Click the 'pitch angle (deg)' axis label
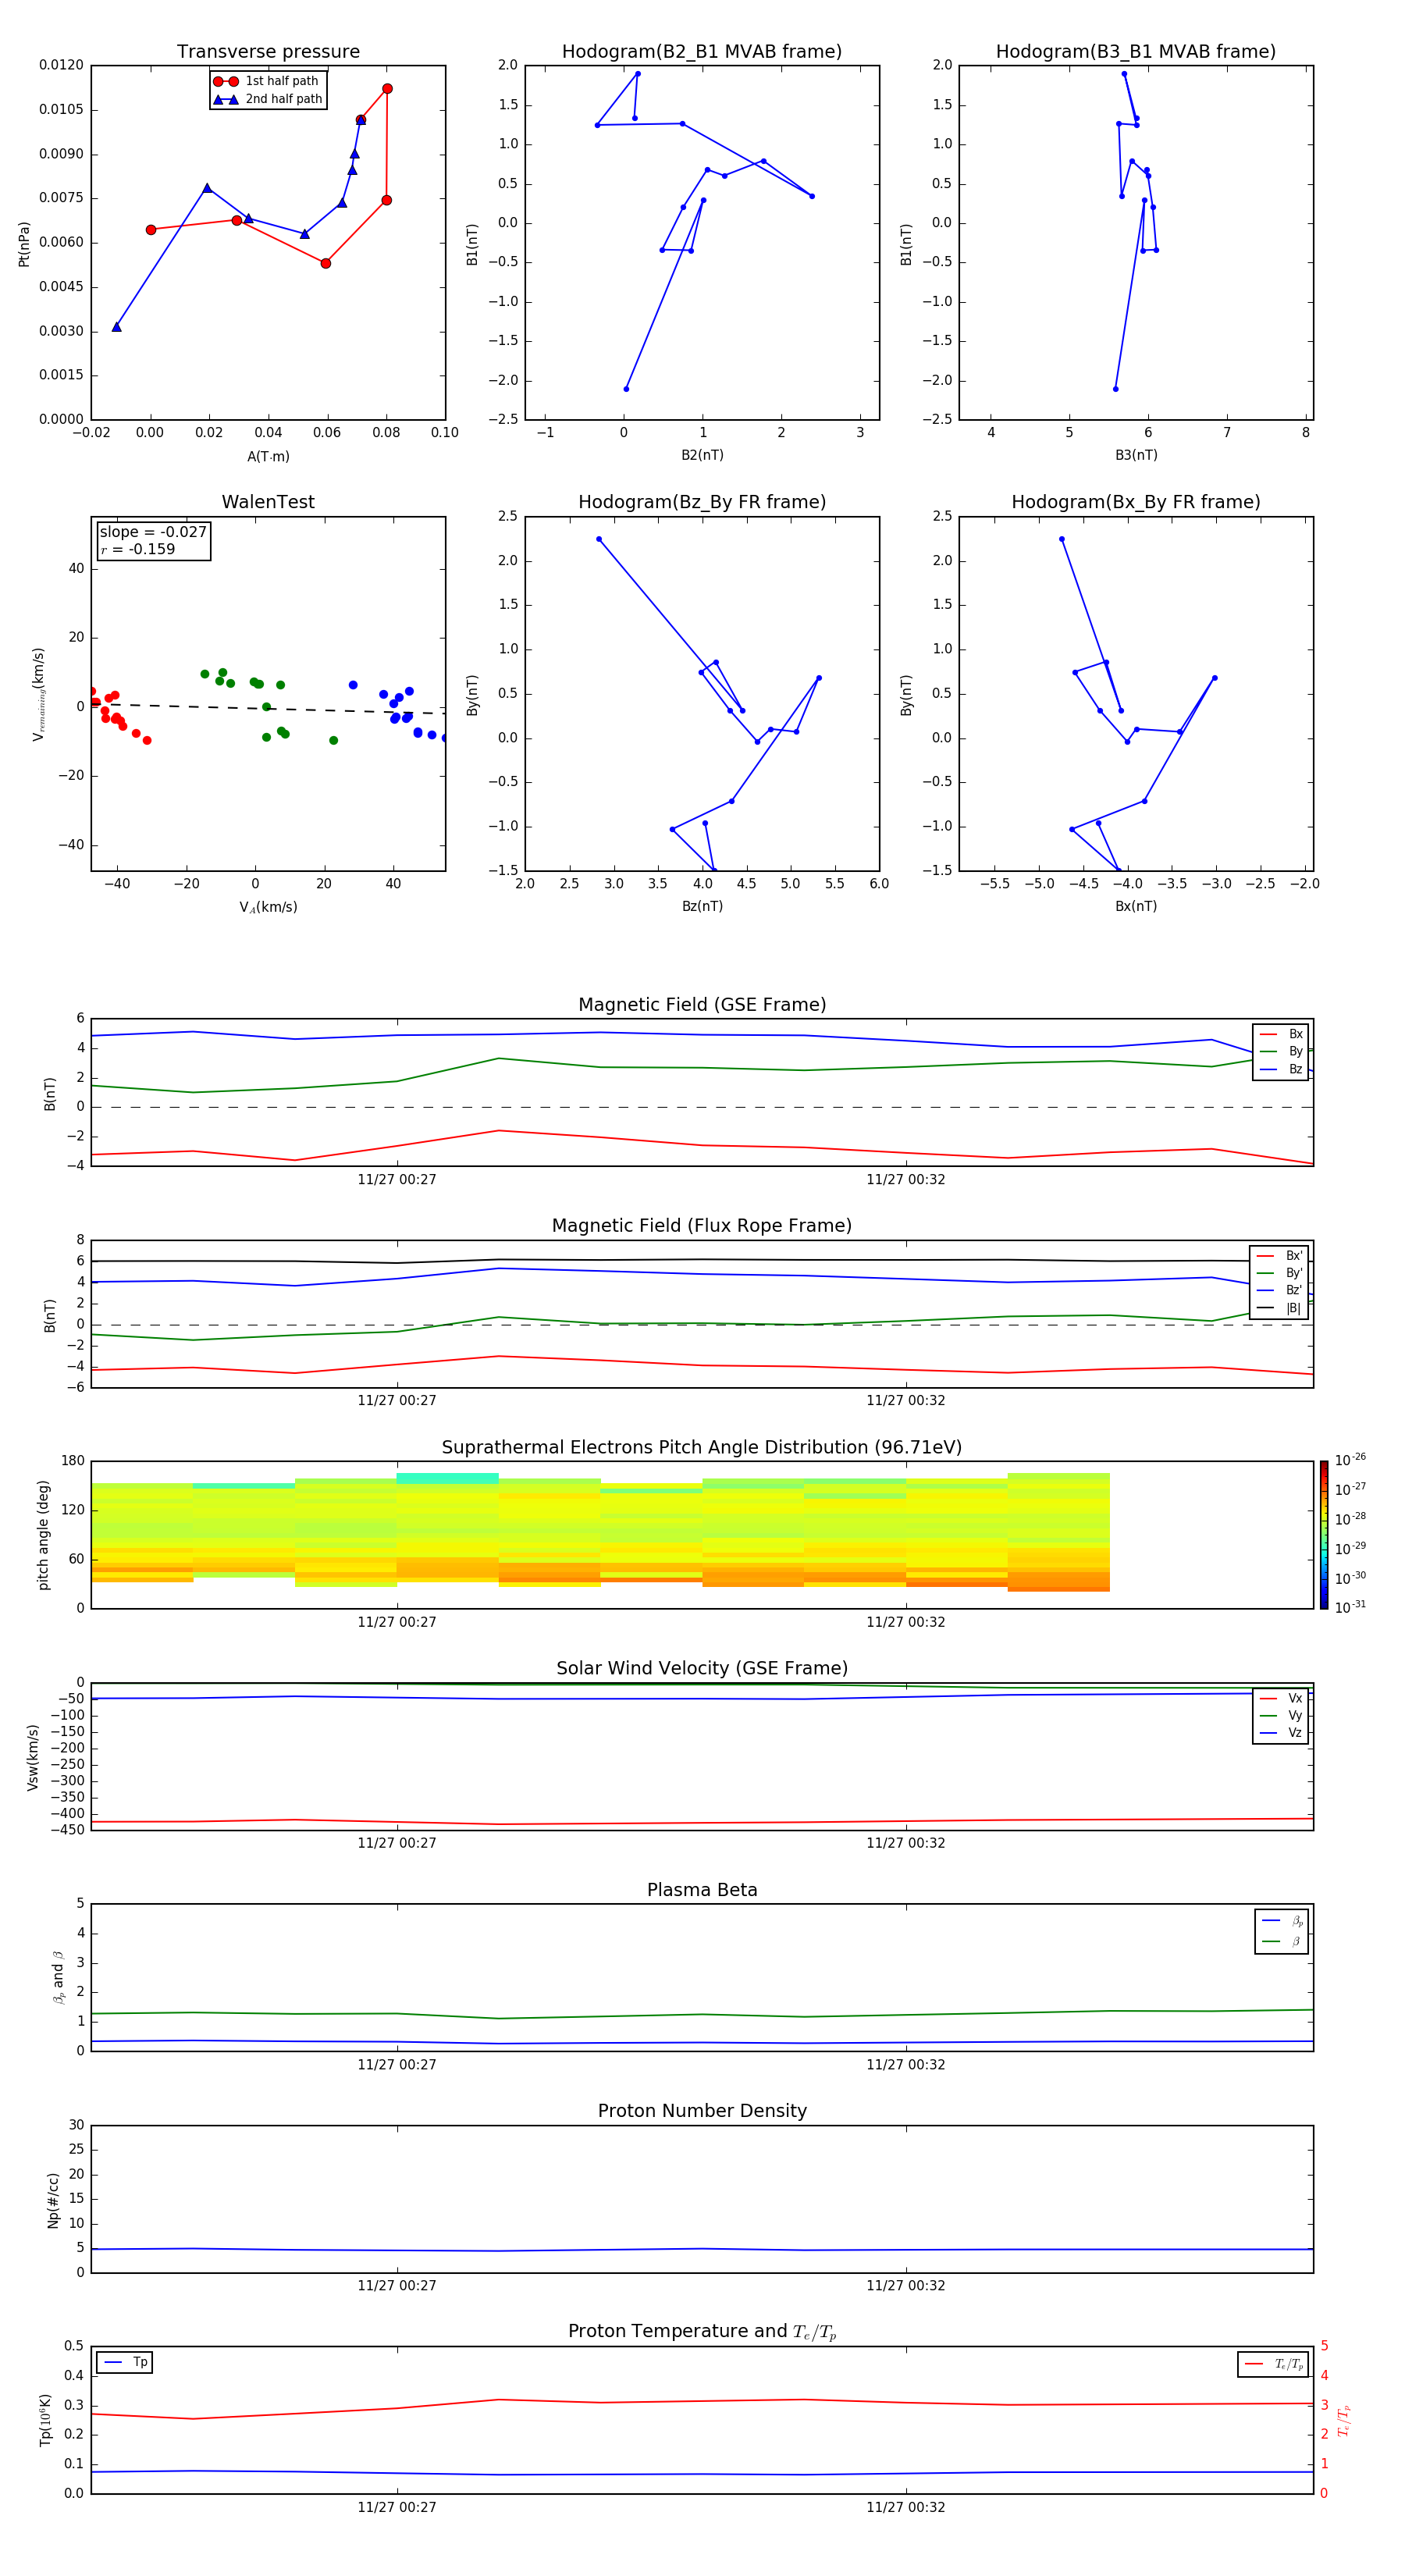 (x=43, y=1535)
